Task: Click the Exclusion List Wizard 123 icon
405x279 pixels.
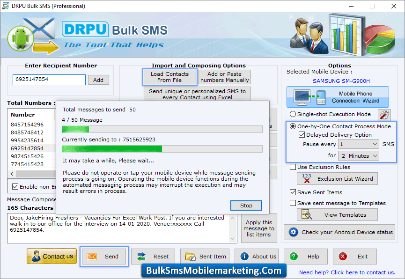Action: 307,178
